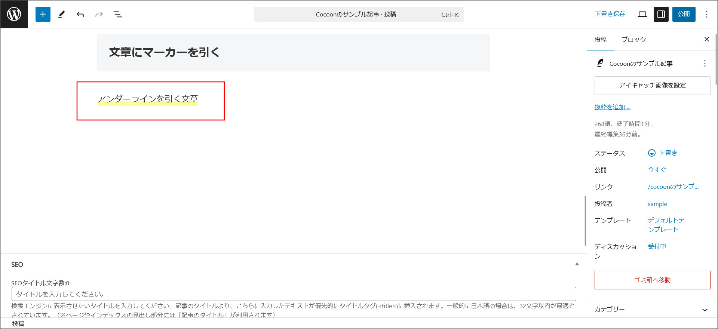Open the document overview list view
The image size is (718, 329).
[x=118, y=14]
